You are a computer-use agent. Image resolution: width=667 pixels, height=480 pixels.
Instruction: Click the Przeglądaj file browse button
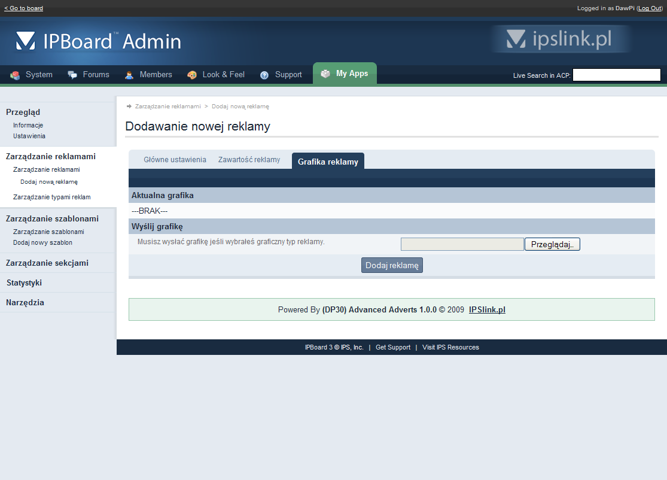click(x=552, y=244)
